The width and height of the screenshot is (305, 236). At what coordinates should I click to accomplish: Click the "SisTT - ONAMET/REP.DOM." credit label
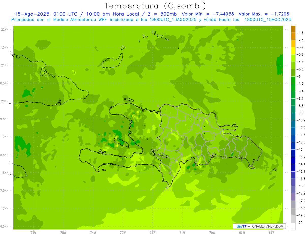coord(259,226)
